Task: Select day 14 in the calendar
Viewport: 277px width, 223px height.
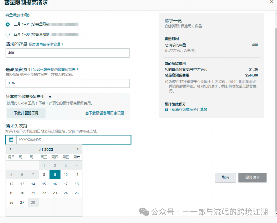Action: click(33, 184)
